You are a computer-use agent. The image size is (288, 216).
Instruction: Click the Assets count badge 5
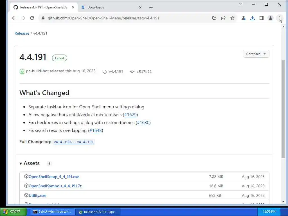pyautogui.click(x=49, y=164)
